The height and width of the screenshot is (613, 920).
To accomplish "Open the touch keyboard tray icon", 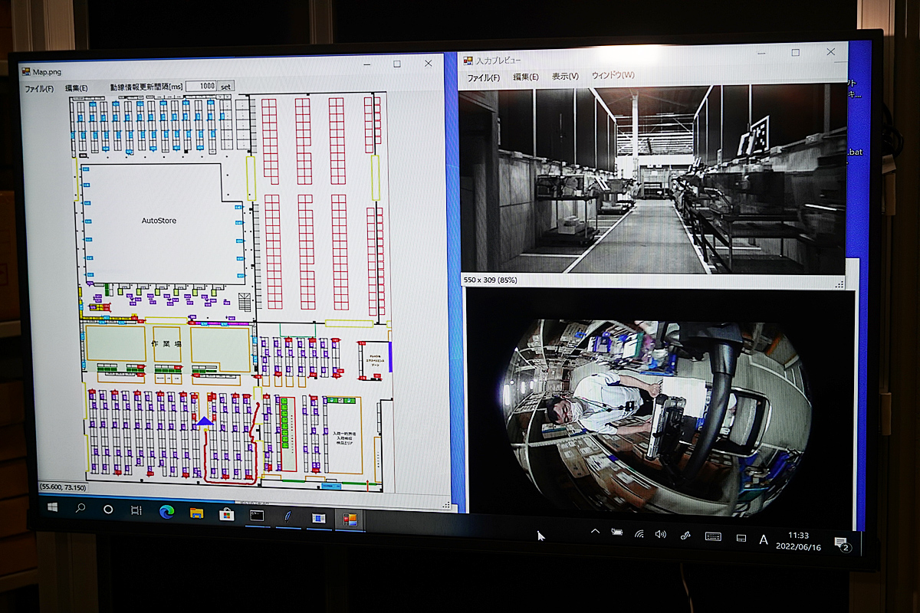I will pos(713,537).
